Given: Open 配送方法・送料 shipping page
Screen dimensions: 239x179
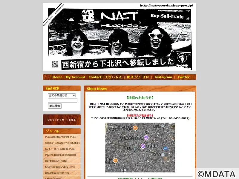Looking at the screenshot, I should (x=138, y=77).
